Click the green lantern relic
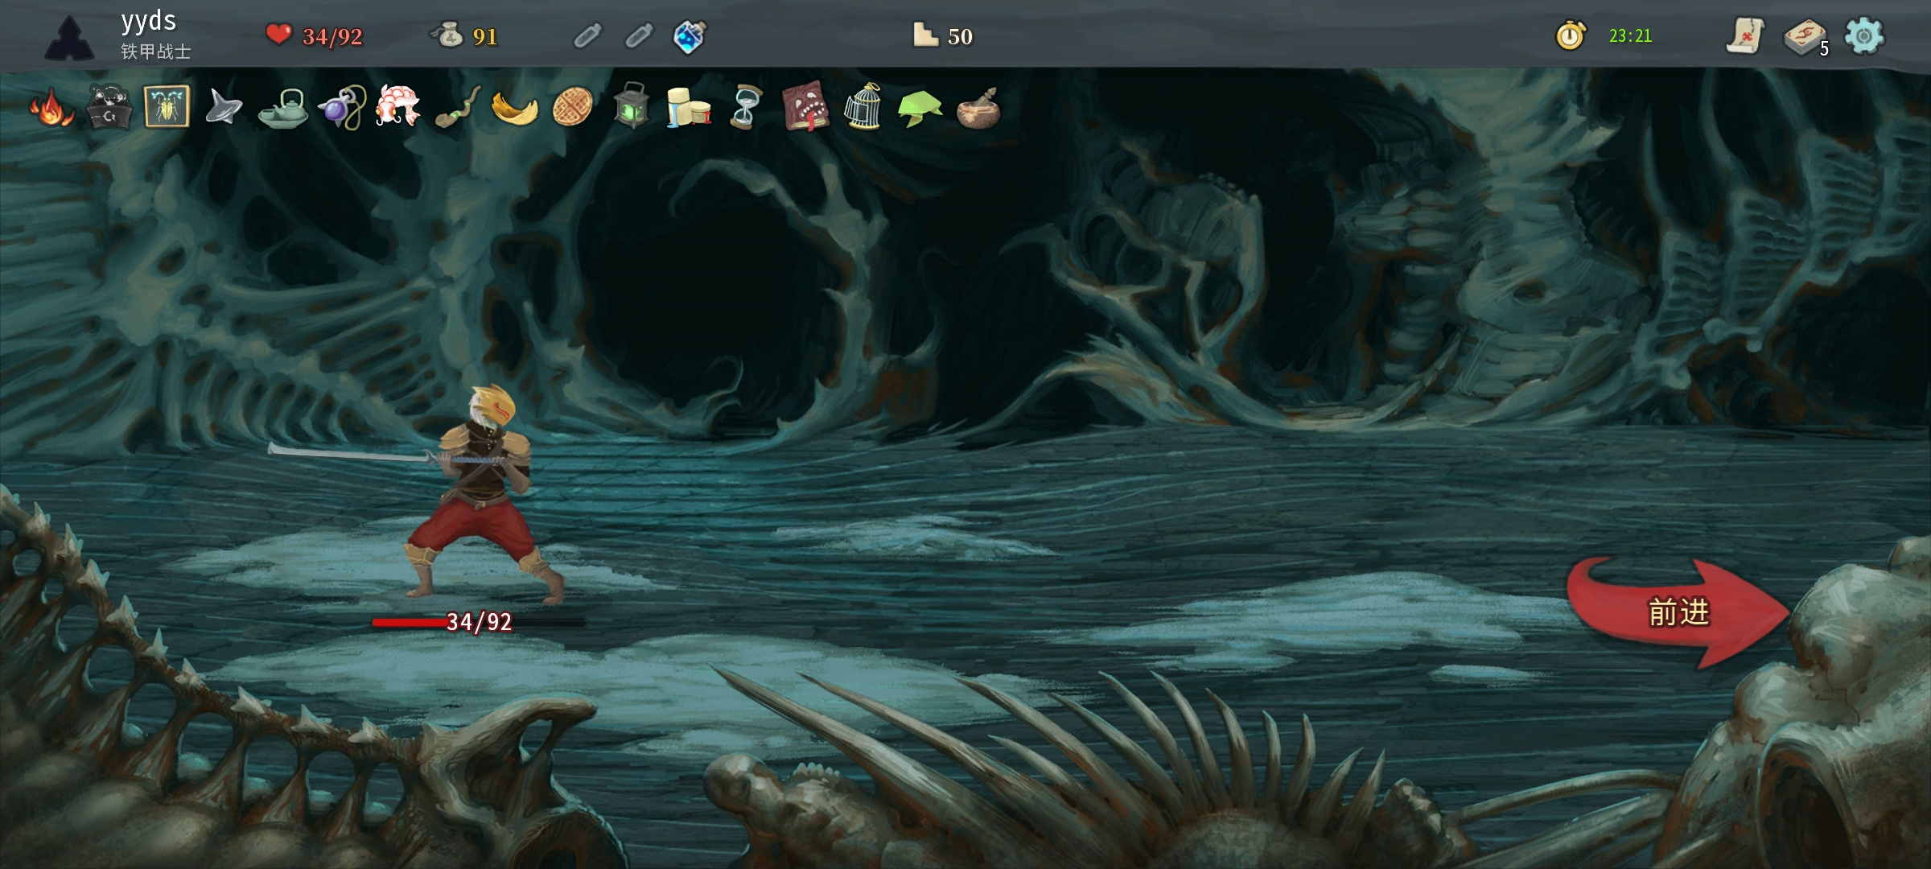The image size is (1931, 869). pyautogui.click(x=632, y=105)
